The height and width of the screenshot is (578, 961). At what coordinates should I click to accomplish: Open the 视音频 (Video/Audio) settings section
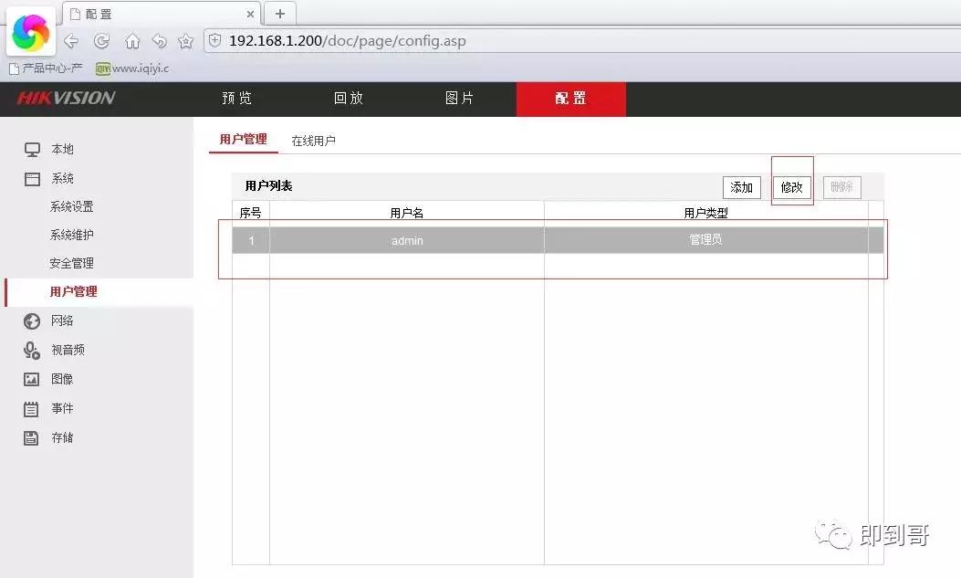(68, 350)
